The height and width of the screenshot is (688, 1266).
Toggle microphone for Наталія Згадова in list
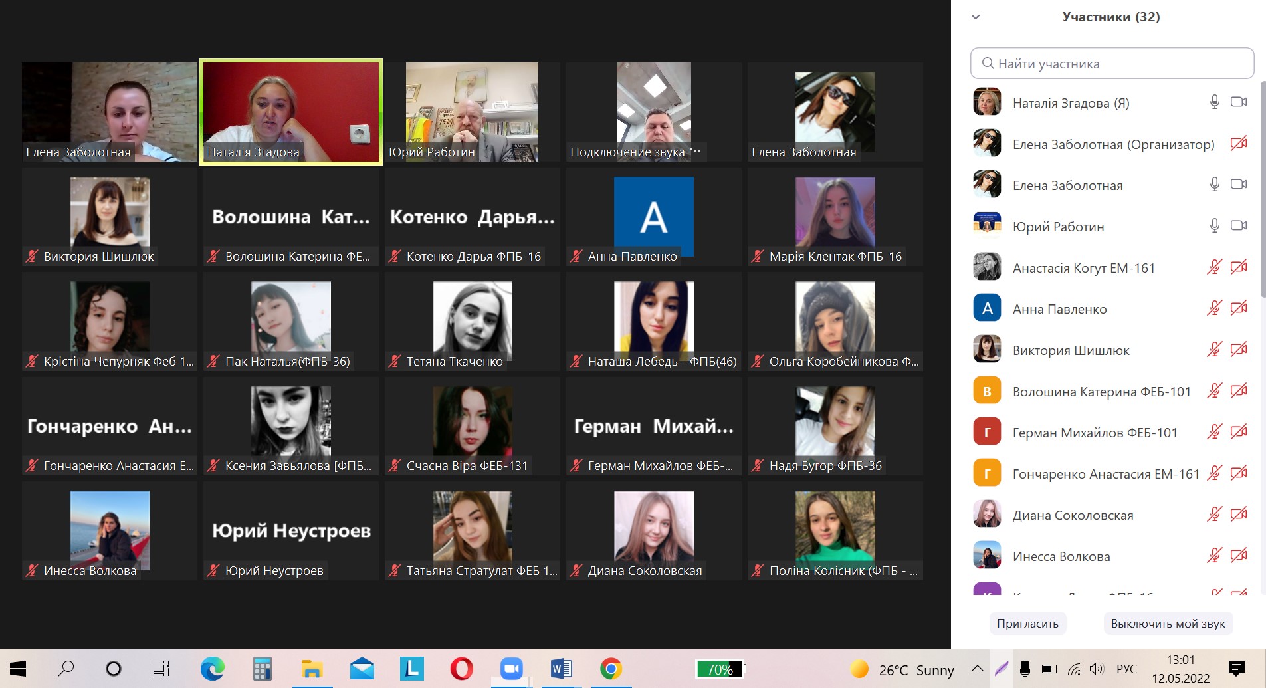[1214, 102]
